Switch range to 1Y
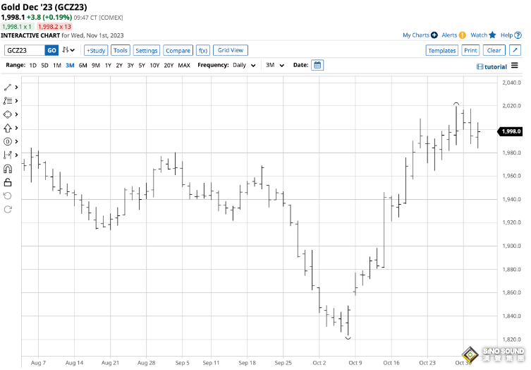Image resolution: width=531 pixels, height=370 pixels. click(107, 65)
